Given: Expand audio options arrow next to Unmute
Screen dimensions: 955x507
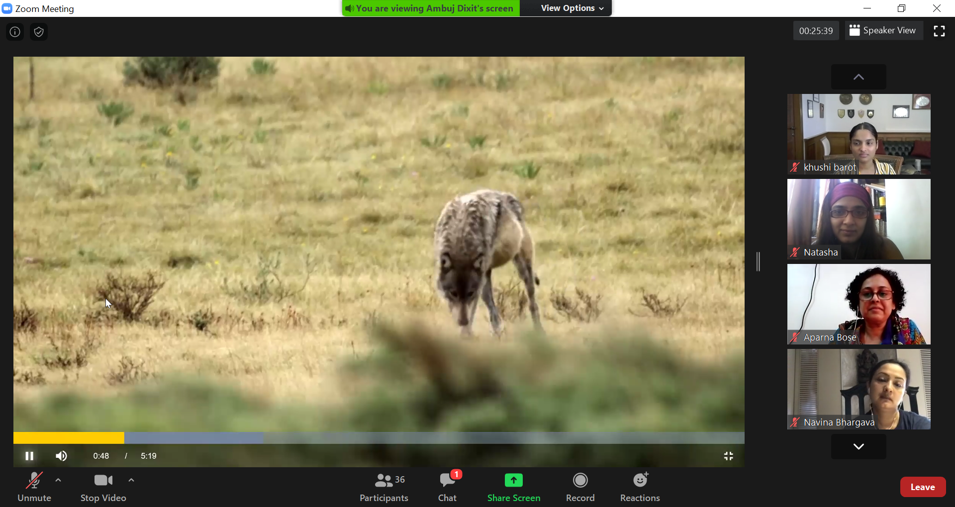Looking at the screenshot, I should point(58,480).
